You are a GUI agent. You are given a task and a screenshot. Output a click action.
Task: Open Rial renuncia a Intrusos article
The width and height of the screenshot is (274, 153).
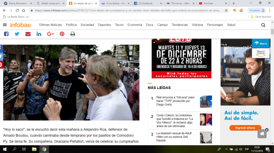(x=175, y=101)
